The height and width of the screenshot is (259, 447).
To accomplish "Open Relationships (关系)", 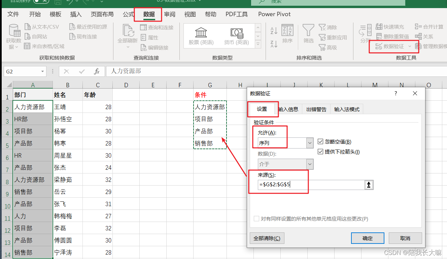I will click(x=424, y=36).
